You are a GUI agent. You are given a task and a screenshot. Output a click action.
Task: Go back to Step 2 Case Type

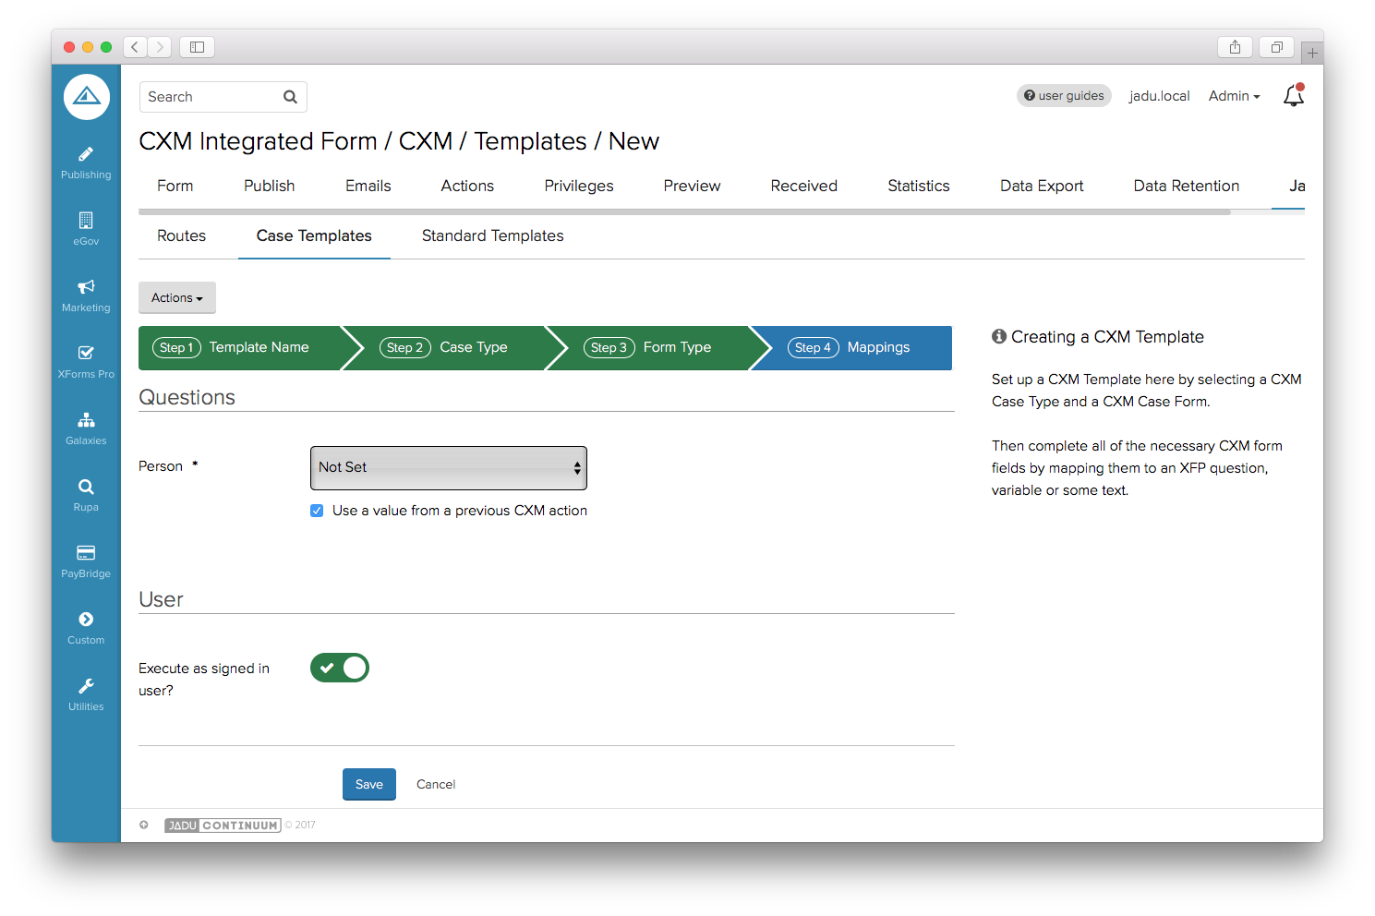tap(444, 348)
